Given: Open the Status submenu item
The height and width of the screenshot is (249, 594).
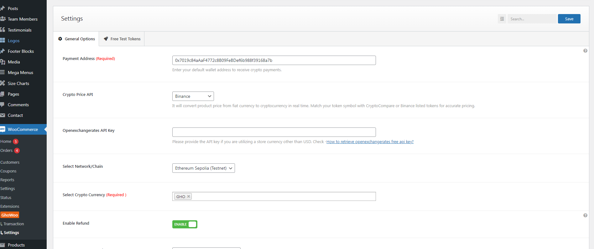Looking at the screenshot, I should tap(6, 197).
